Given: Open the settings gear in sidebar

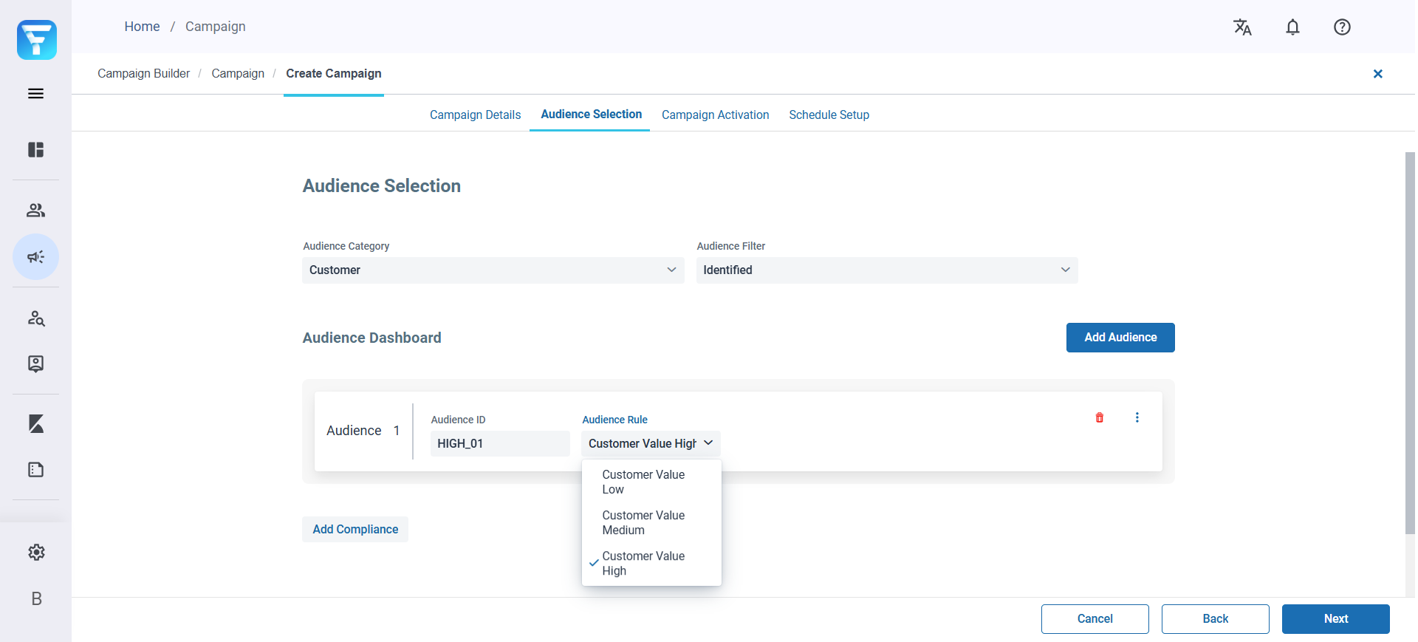Looking at the screenshot, I should click(36, 553).
